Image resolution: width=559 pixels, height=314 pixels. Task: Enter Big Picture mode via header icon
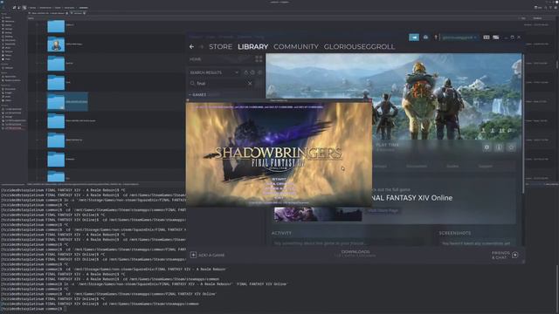click(496, 37)
